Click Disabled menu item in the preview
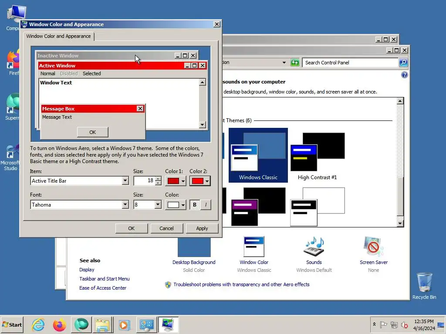The width and height of the screenshot is (446, 334). pos(69,73)
